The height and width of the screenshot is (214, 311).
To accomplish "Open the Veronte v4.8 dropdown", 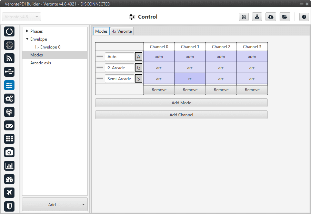I will [22, 17].
